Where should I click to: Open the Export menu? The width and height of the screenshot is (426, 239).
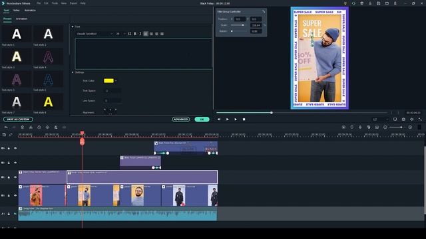73,3
